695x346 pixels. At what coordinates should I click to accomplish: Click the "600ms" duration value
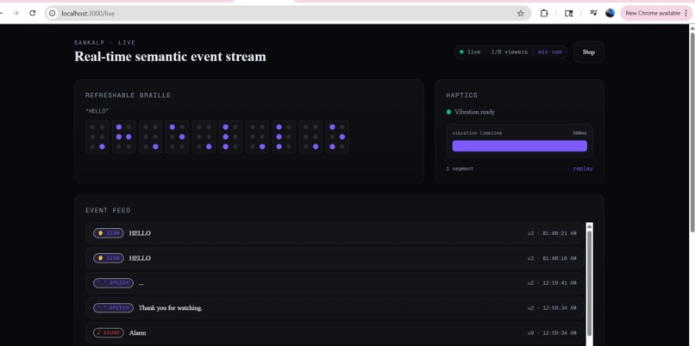click(579, 133)
